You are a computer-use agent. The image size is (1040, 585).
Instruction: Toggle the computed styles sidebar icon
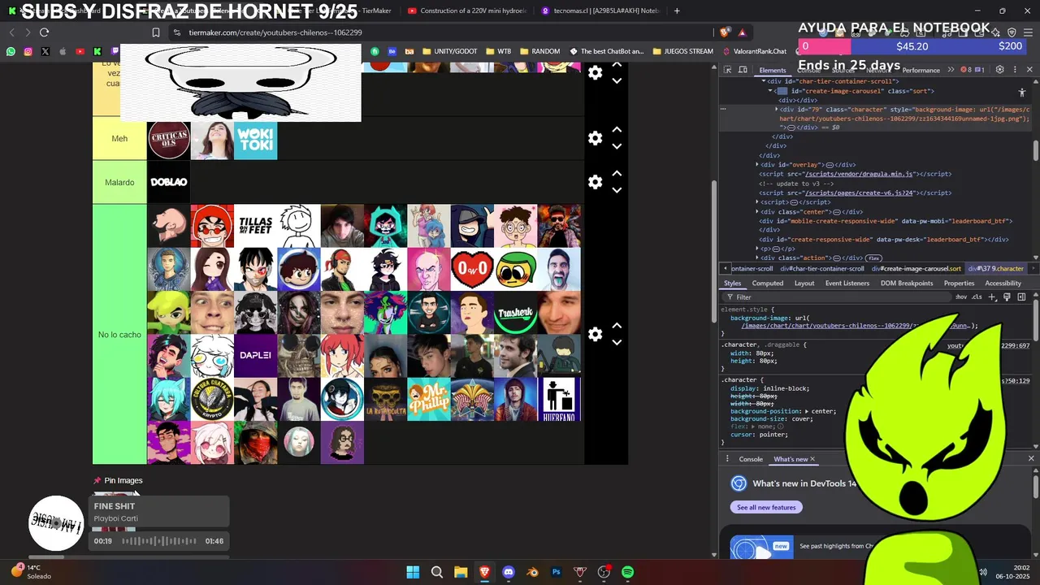click(1021, 297)
